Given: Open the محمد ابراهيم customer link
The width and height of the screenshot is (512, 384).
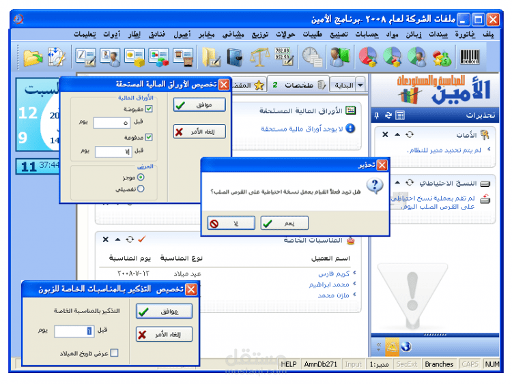Looking at the screenshot, I should [x=329, y=285].
